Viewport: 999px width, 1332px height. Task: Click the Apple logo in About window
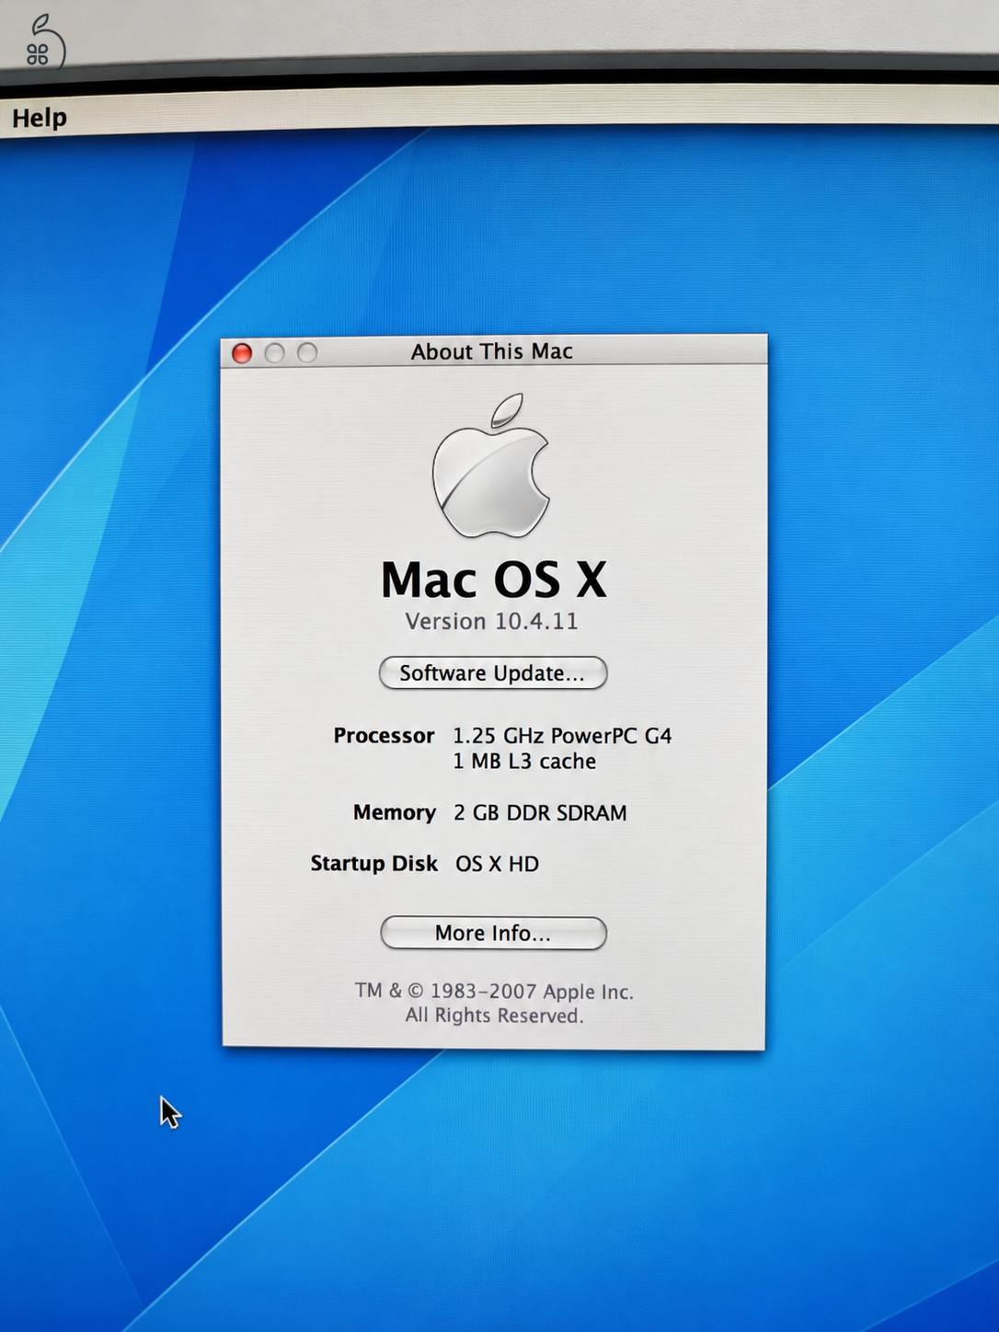pyautogui.click(x=491, y=465)
